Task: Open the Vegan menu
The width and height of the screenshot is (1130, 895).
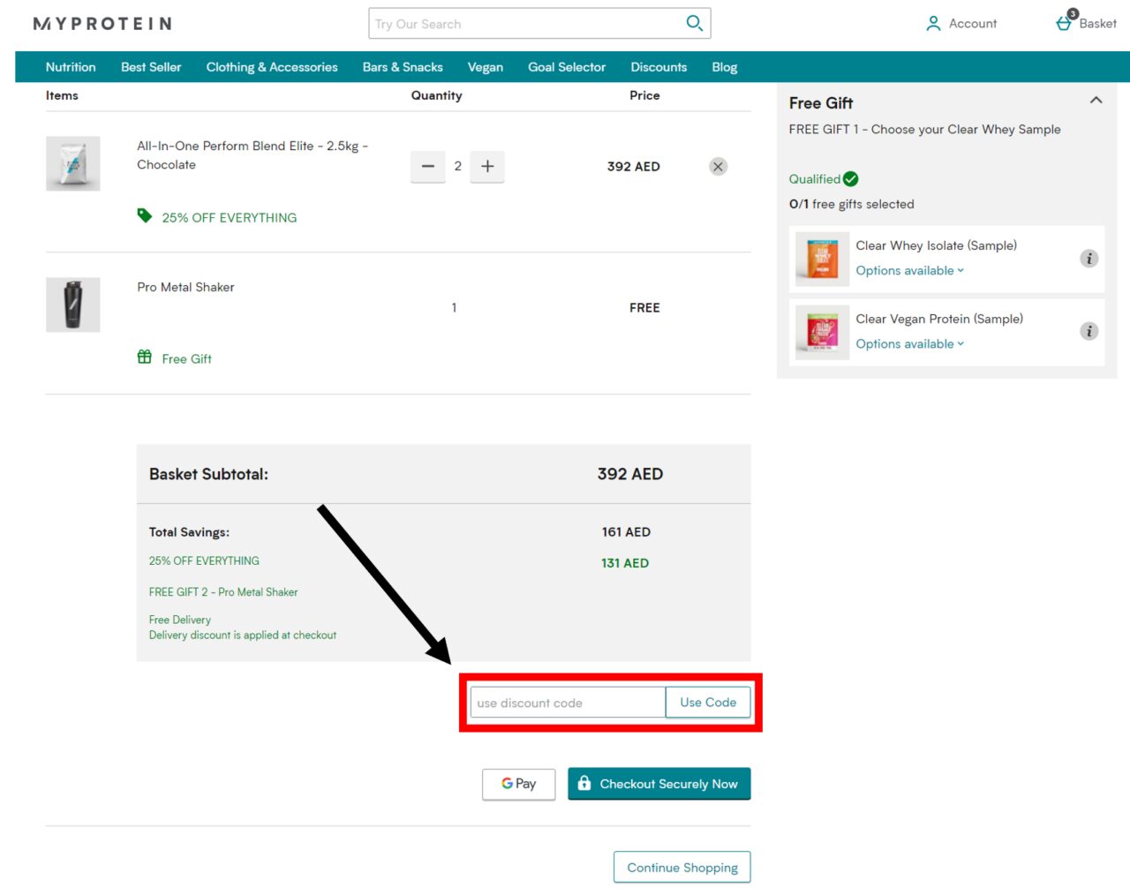Action: pyautogui.click(x=486, y=67)
